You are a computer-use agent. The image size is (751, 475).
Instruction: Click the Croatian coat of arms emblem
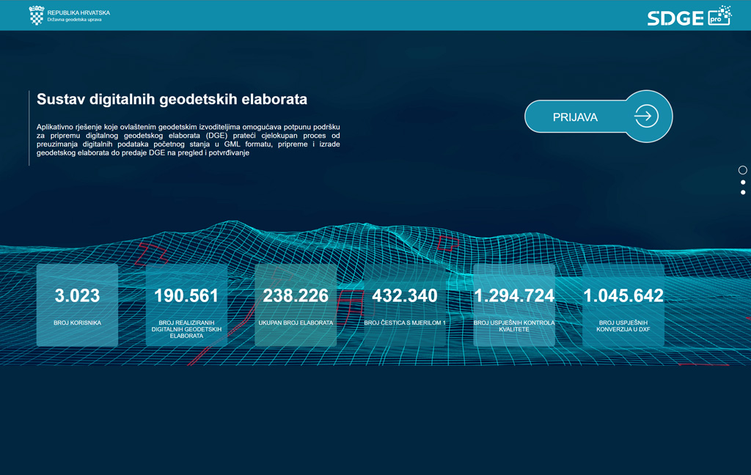click(x=36, y=15)
